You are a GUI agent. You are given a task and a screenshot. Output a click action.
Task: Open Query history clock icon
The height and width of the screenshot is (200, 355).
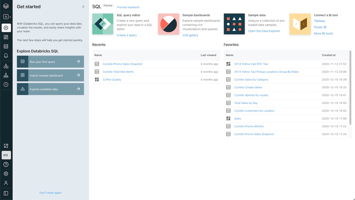pos(6,84)
